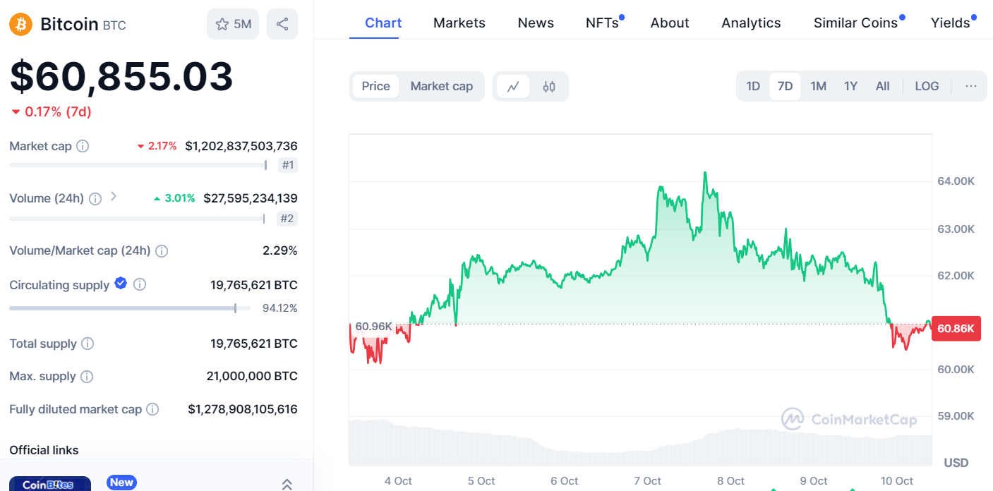Screen dimensions: 993x491
Task: Open Volume (24h) info icon
Action: pos(95,198)
